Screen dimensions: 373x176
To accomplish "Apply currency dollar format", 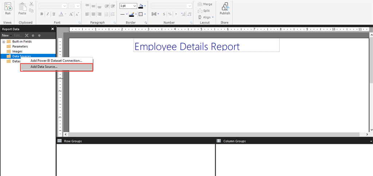I will (164, 14).
